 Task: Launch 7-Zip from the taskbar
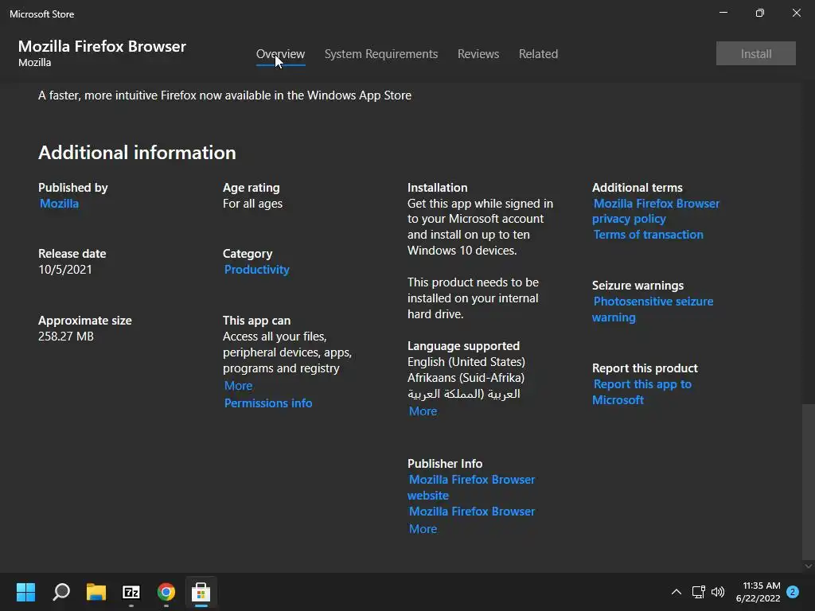pyautogui.click(x=131, y=591)
